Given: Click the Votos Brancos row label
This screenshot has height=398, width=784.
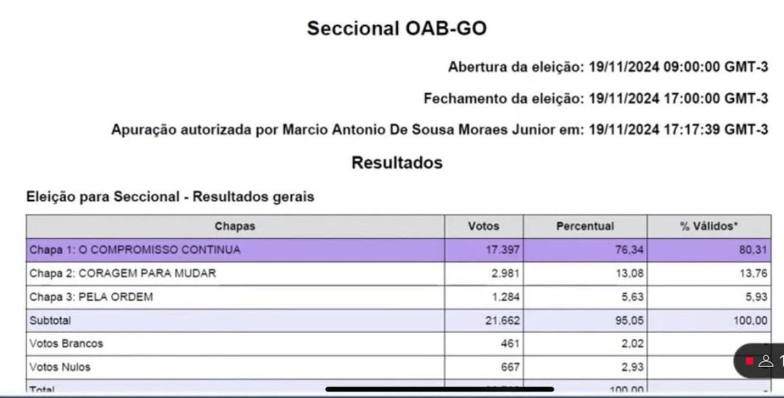Looking at the screenshot, I should tap(66, 343).
